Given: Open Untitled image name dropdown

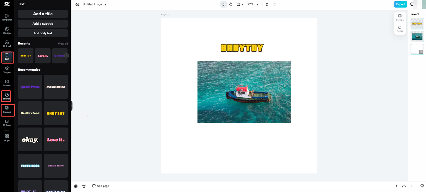Looking at the screenshot, I should tap(95, 4).
